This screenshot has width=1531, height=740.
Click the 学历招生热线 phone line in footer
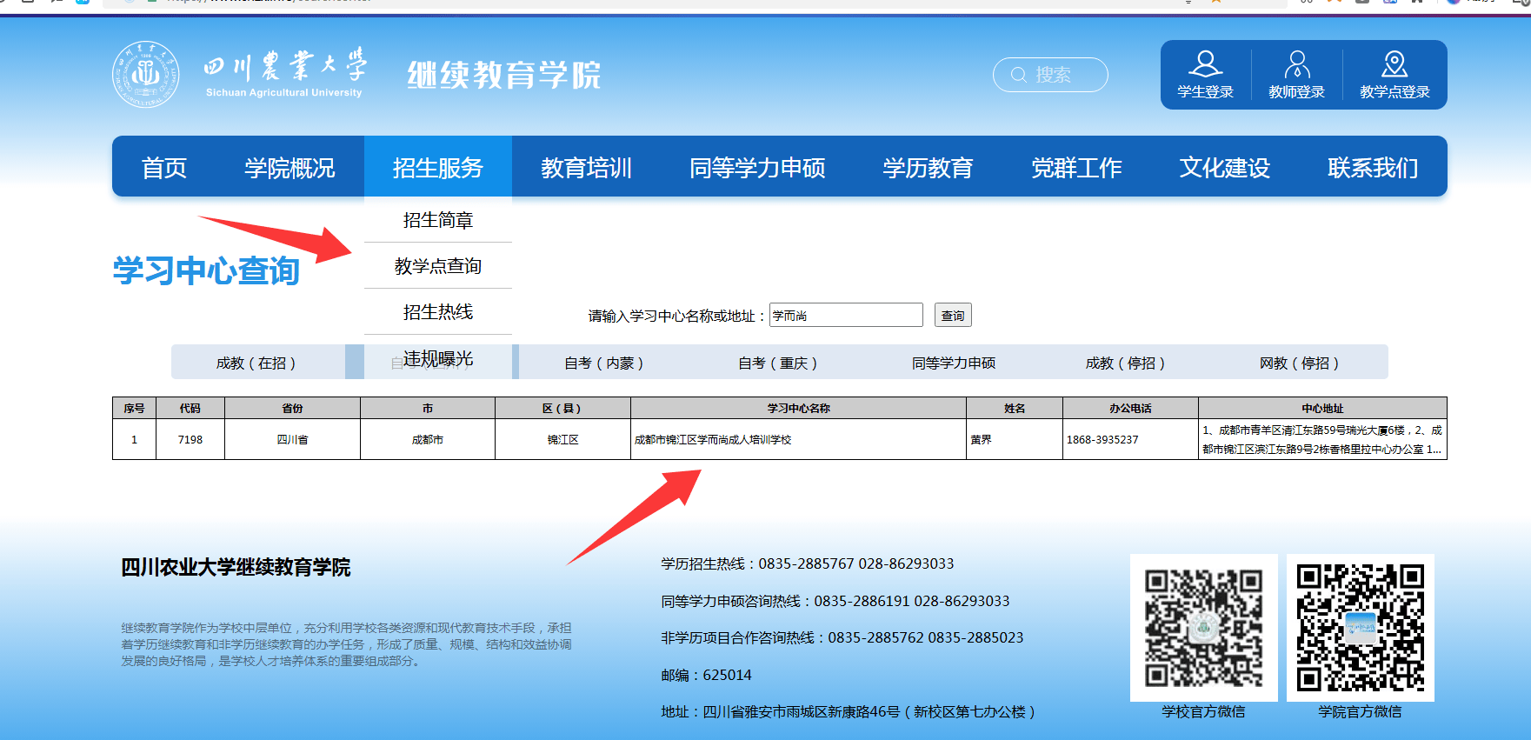point(807,563)
